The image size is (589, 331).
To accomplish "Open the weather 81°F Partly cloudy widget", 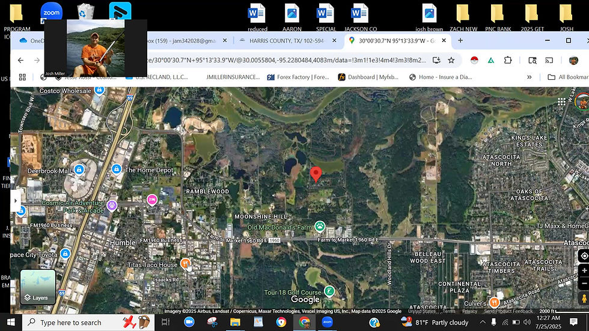I will pos(435,322).
